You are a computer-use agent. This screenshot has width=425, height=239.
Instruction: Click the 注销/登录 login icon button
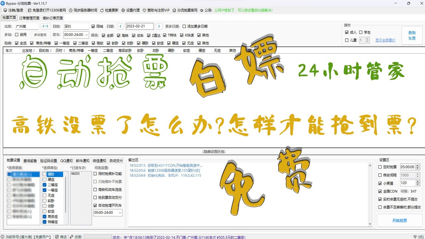pyautogui.click(x=14, y=10)
